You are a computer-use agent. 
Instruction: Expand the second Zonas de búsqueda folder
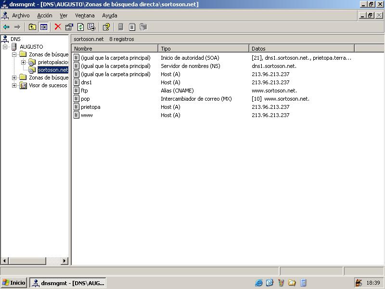click(14, 78)
